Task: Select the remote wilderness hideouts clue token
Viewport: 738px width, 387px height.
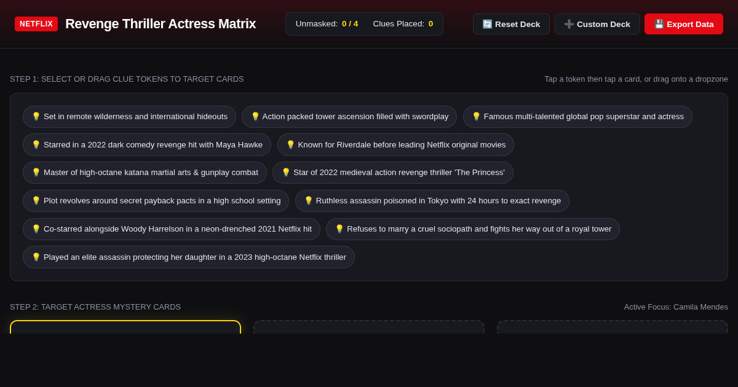Action: tap(129, 117)
